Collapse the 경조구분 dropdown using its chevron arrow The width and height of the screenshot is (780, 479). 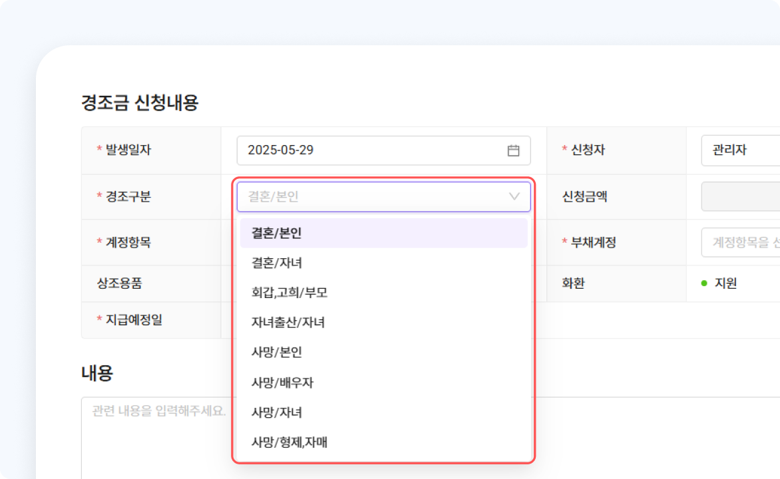click(514, 196)
